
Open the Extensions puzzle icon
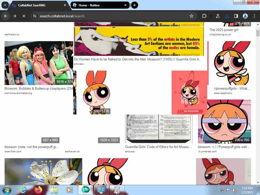[x=204, y=16]
